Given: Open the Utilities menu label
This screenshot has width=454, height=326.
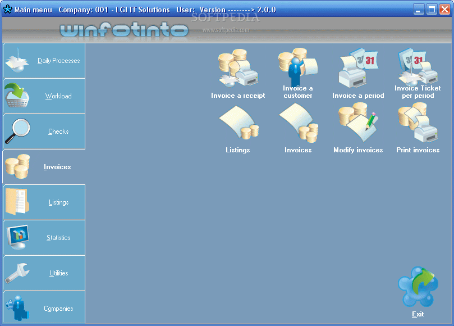Looking at the screenshot, I should point(59,273).
